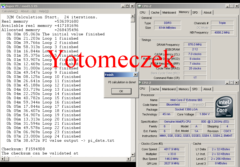The height and width of the screenshot is (167, 240).
Task: Click the Super PI app icon in title bar
Action: click(x=3, y=6)
